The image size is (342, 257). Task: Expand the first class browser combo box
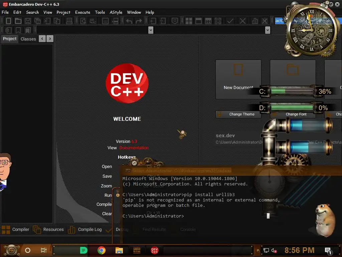pyautogui.click(x=151, y=30)
